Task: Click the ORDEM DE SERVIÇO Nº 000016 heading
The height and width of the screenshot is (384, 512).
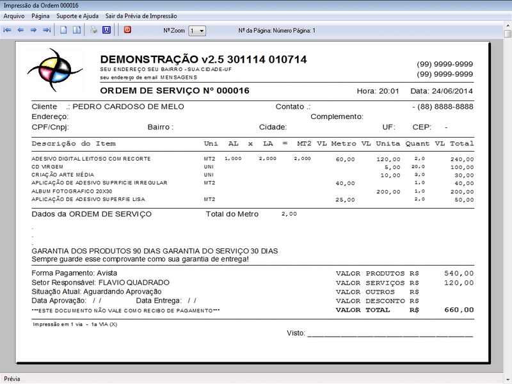Action: pos(175,91)
